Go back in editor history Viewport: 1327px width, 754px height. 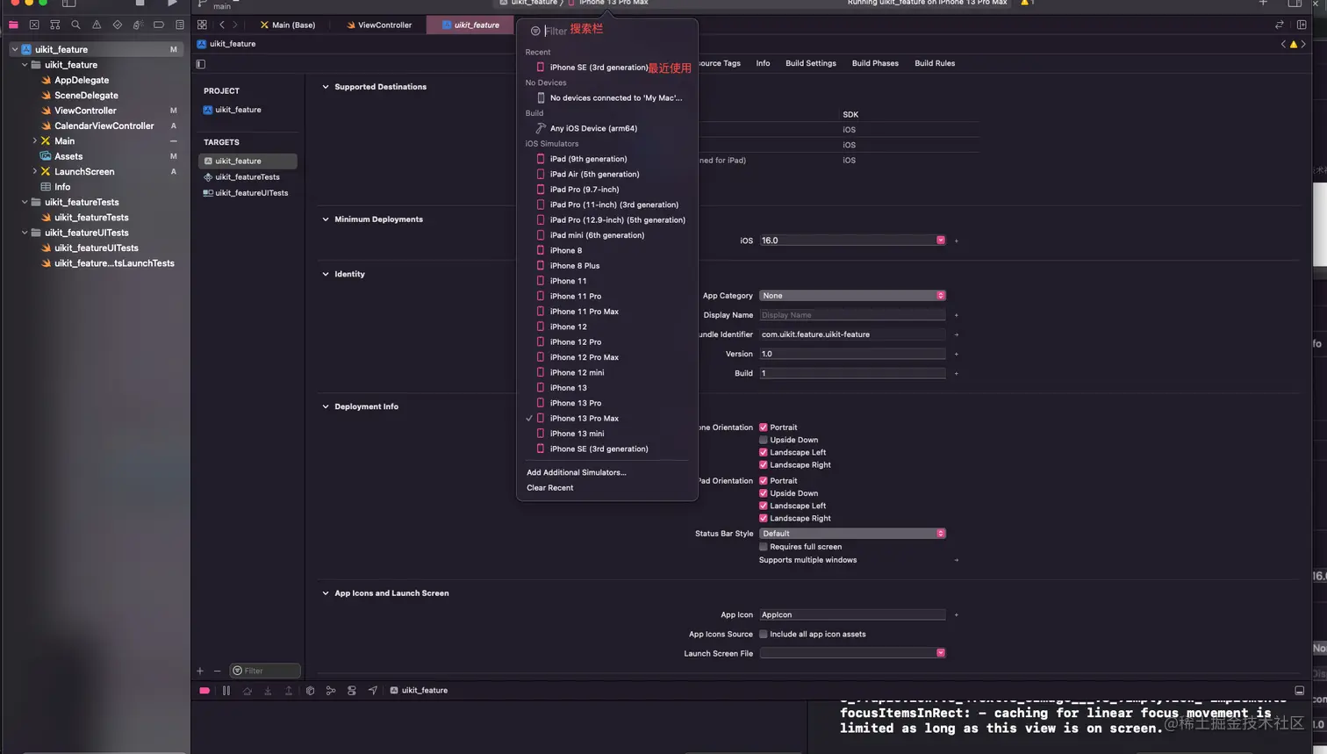tap(222, 25)
